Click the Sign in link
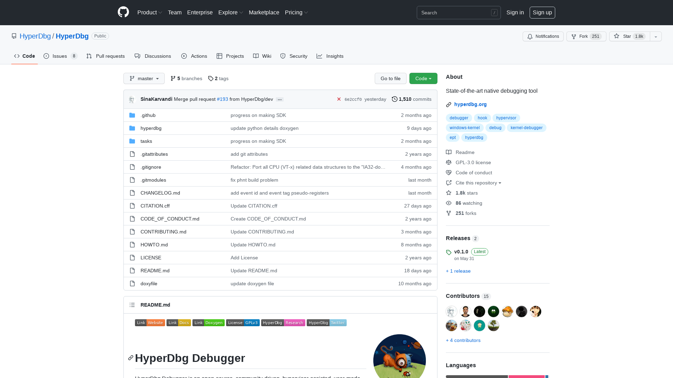 click(515, 12)
